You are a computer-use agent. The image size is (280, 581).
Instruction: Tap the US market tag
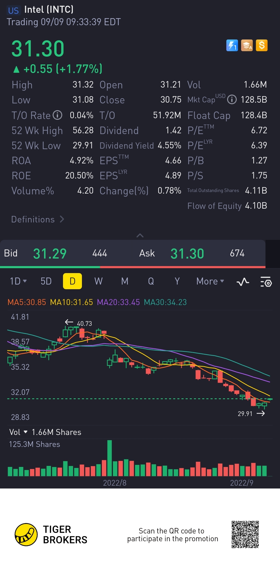click(13, 10)
